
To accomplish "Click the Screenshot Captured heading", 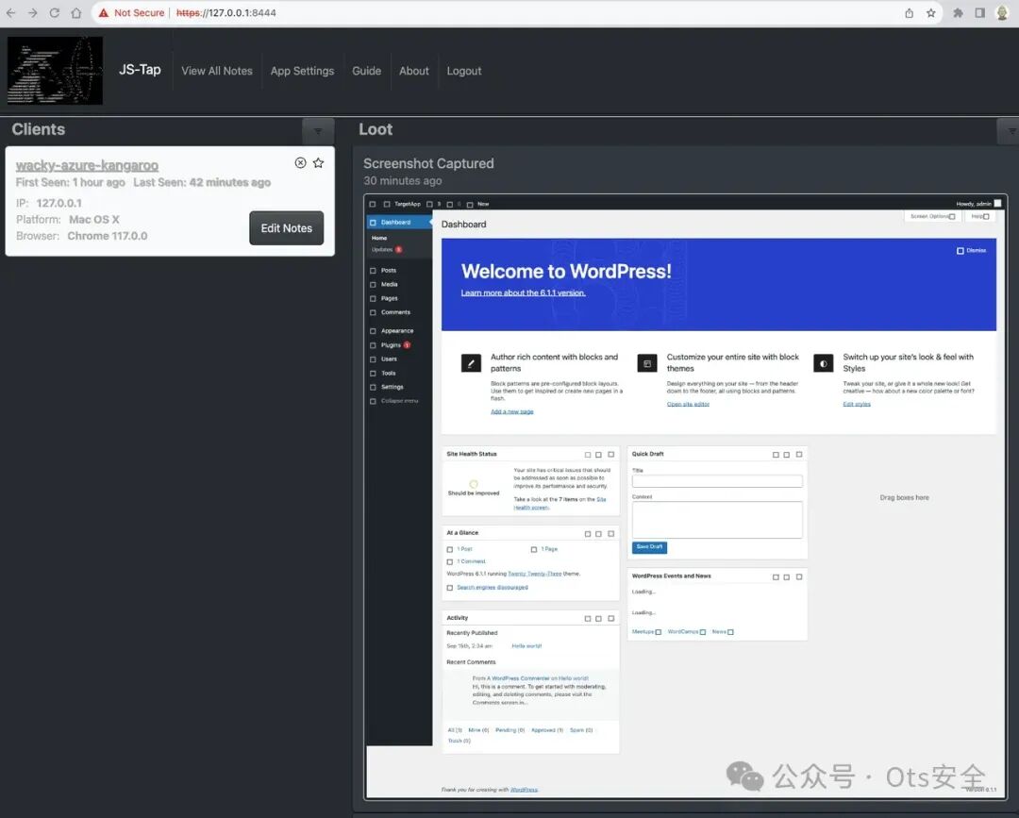I will point(428,164).
